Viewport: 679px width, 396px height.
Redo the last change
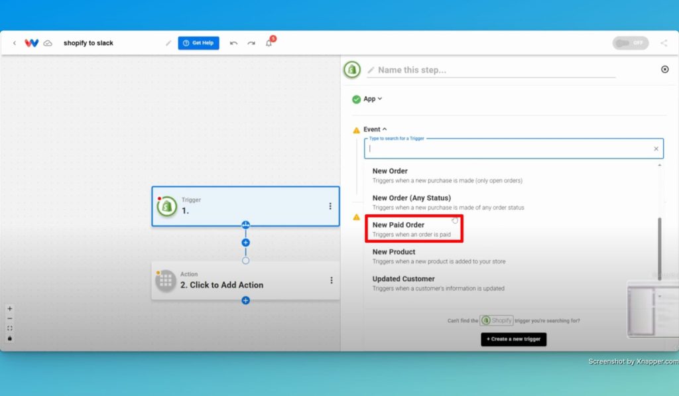coord(251,43)
